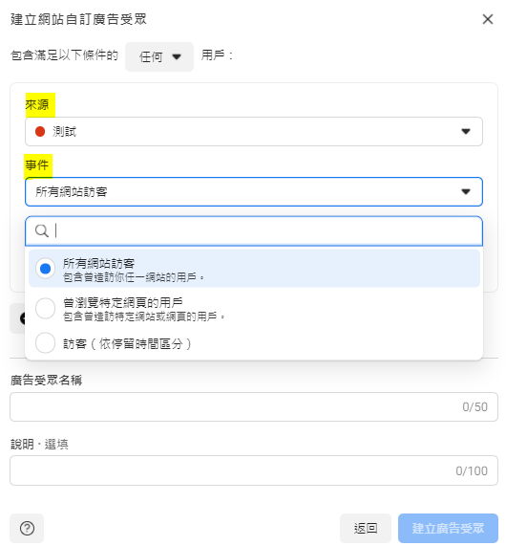Choose 曾瀏覽特定網頁的用戶 menu entry text
506x546 pixels.
[x=123, y=302]
